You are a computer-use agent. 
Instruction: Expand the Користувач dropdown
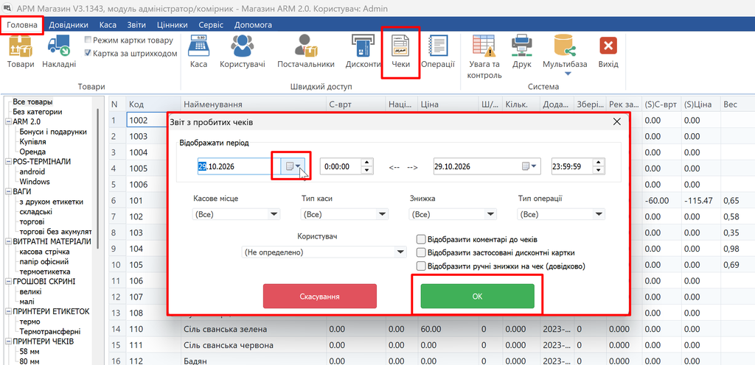coord(400,252)
